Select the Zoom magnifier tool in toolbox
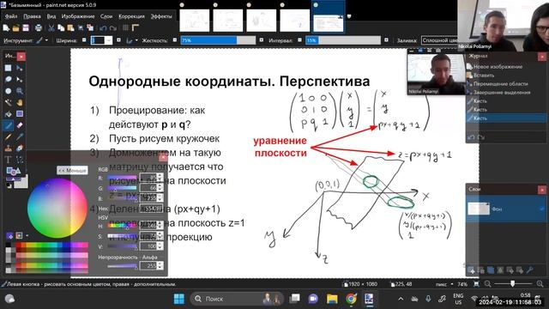The width and height of the screenshot is (549, 309). 20,91
